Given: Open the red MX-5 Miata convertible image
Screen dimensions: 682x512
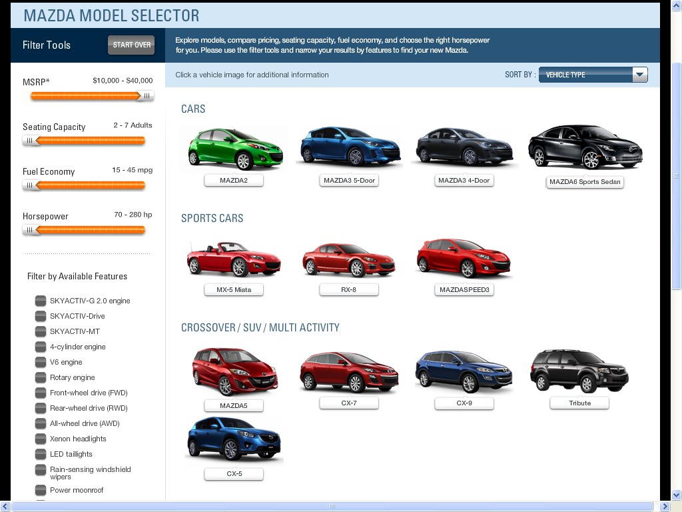Looking at the screenshot, I should pos(234,259).
